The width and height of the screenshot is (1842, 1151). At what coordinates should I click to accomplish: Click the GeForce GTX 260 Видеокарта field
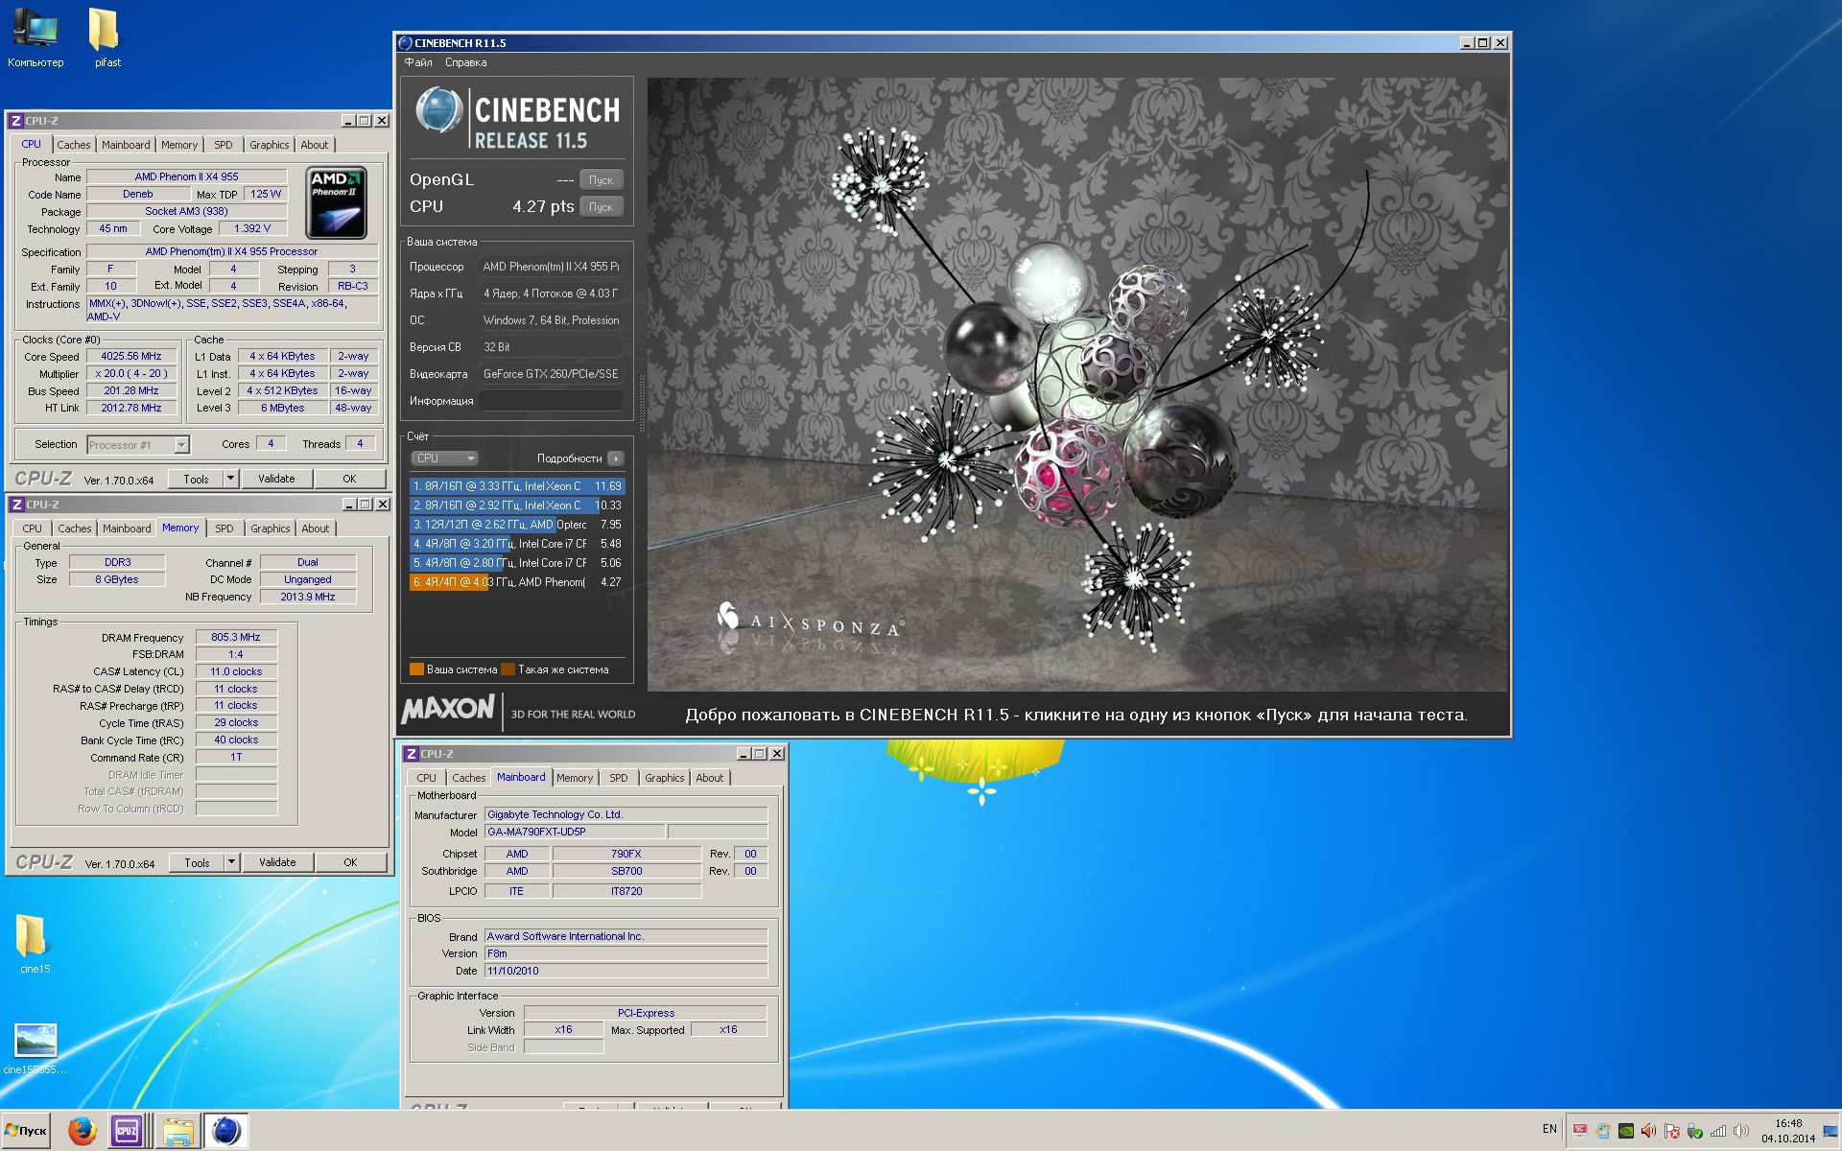pos(552,374)
